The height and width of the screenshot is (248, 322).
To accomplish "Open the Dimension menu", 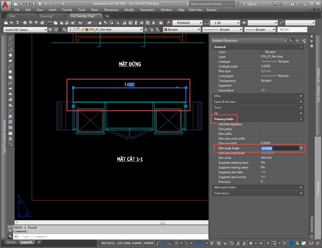I will 111,10.
